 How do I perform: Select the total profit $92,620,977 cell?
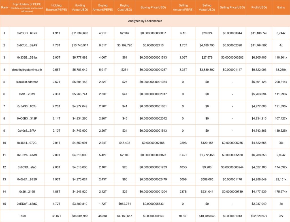(x=259, y=216)
